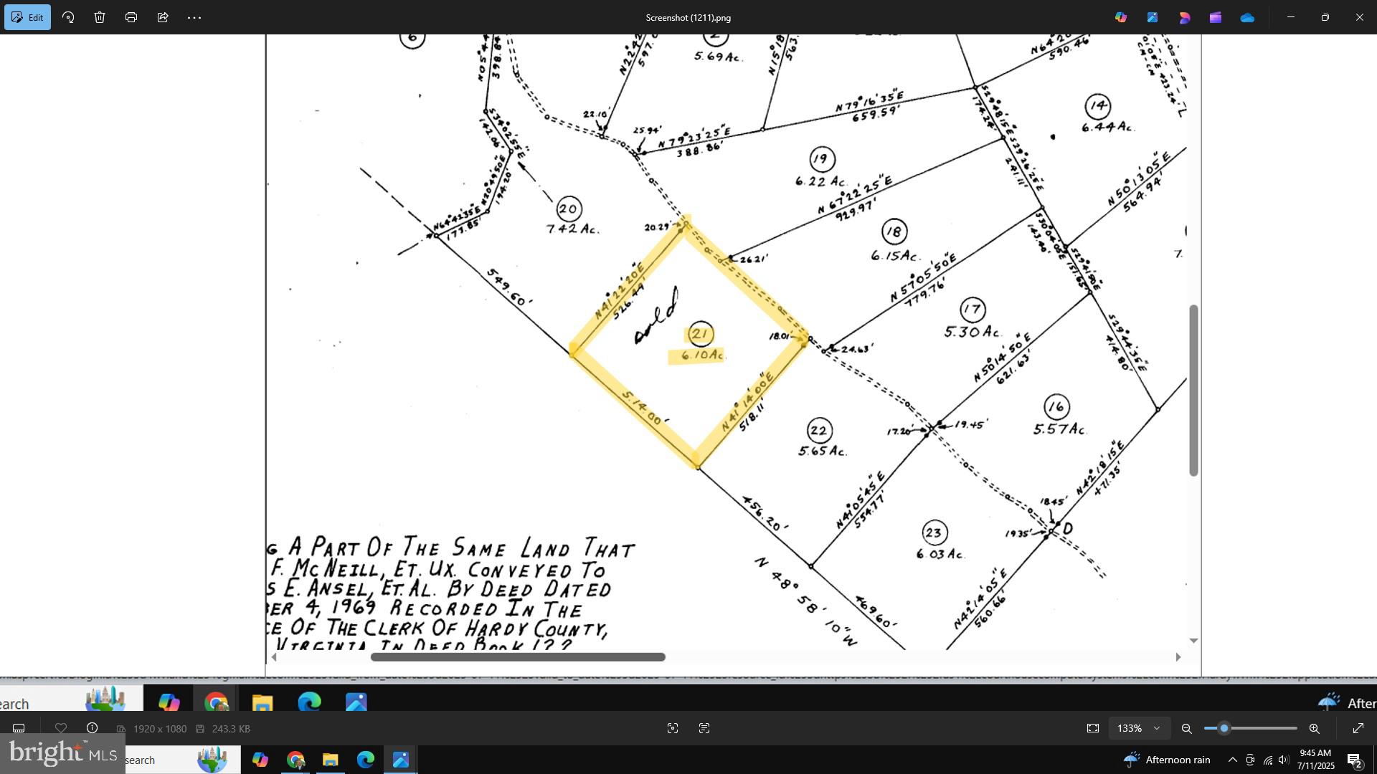The height and width of the screenshot is (774, 1377).
Task: Share the screenshot
Action: (163, 16)
